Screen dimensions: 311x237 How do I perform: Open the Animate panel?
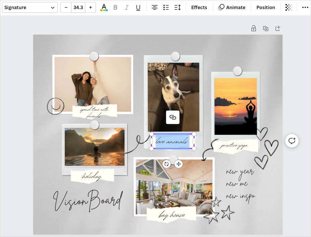pos(232,7)
